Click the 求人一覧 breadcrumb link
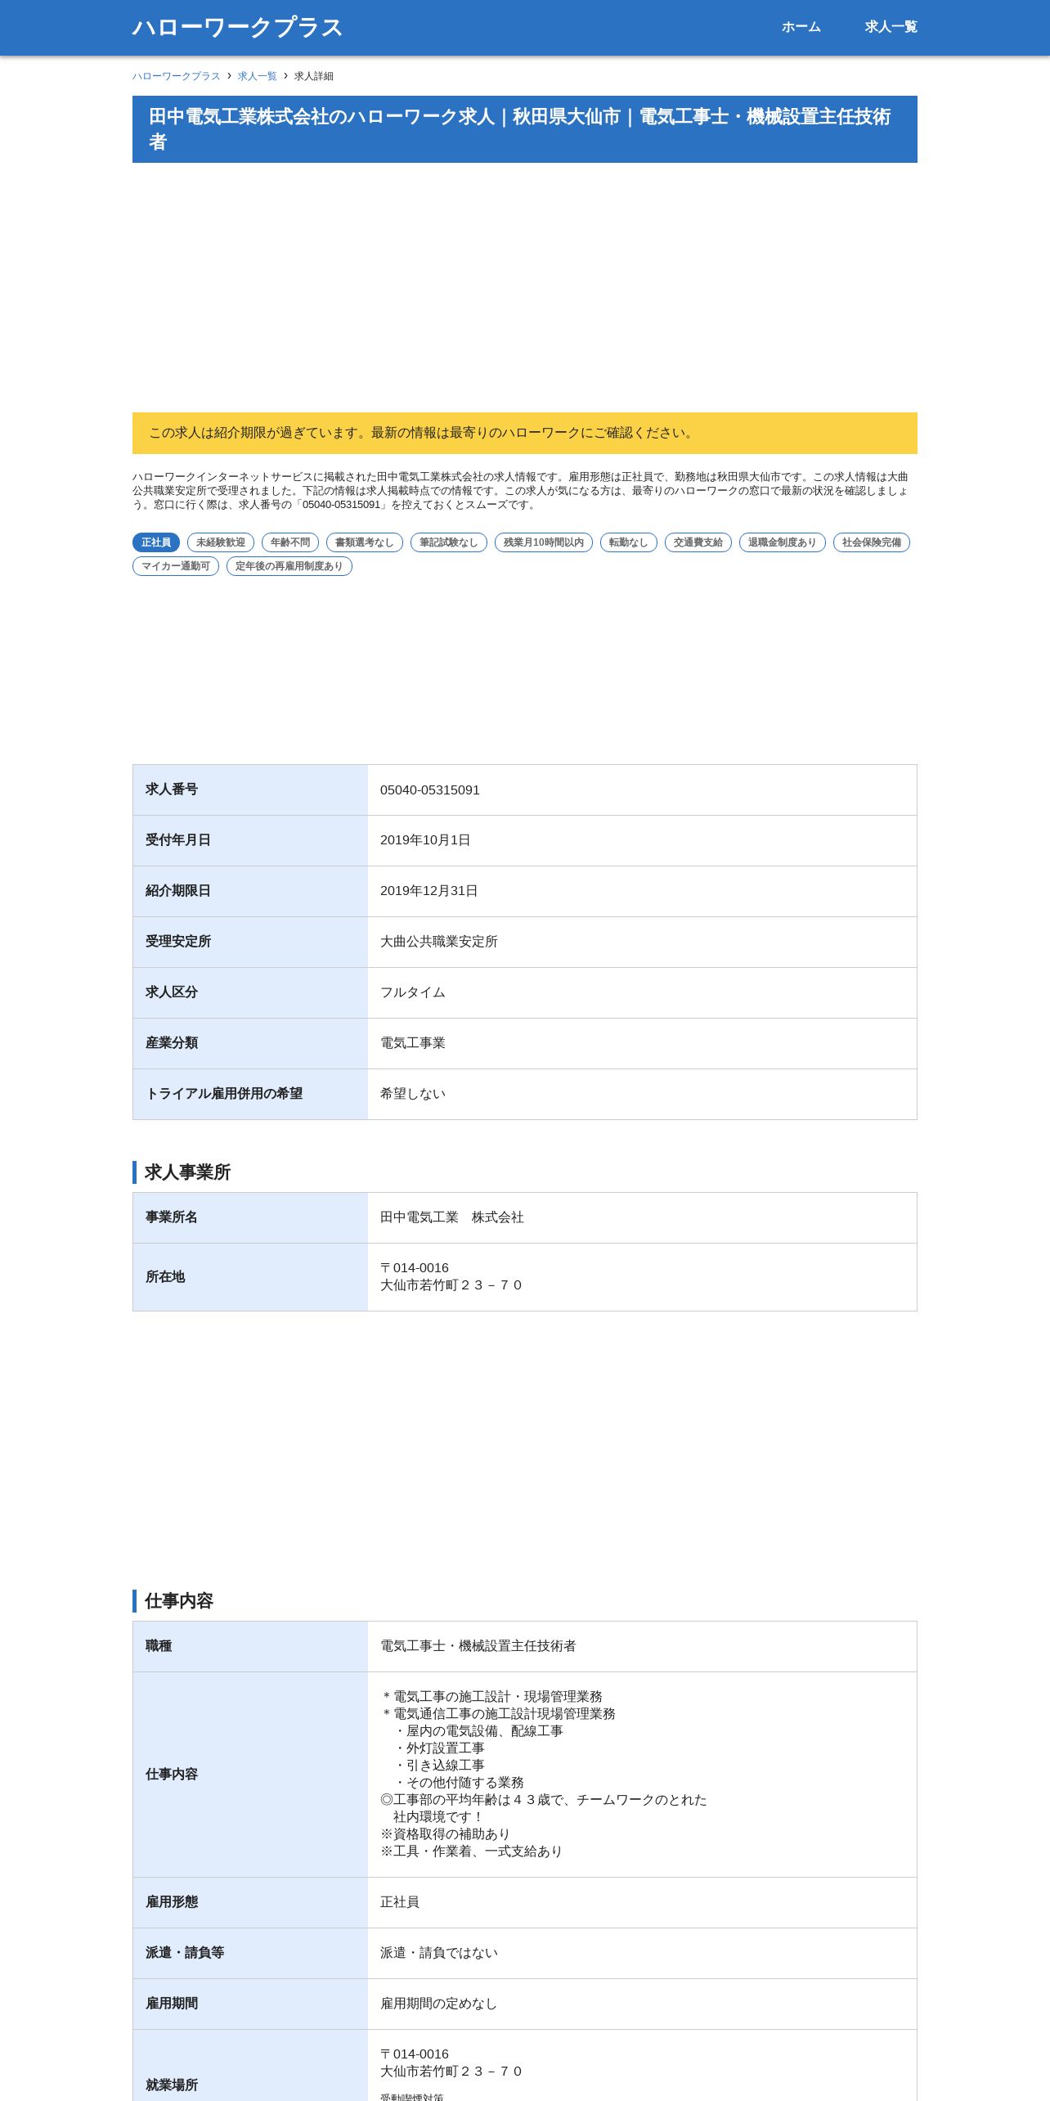 (x=258, y=76)
